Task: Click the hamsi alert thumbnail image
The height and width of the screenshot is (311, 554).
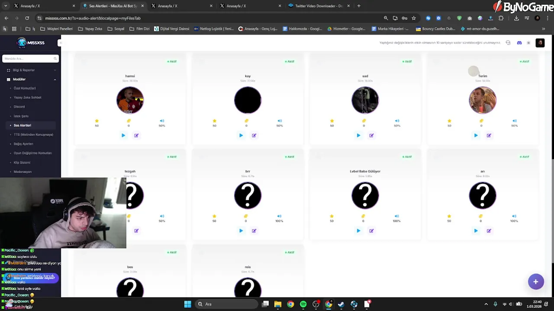Action: pyautogui.click(x=130, y=100)
